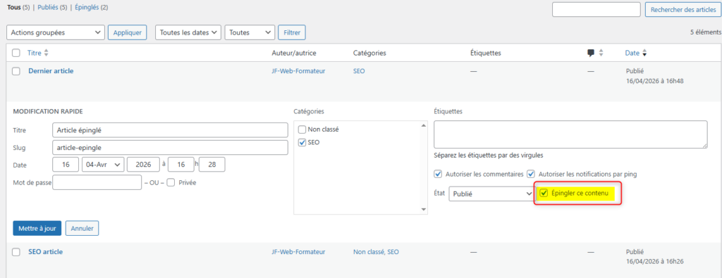Click the Auteur/autrice column header

294,53
